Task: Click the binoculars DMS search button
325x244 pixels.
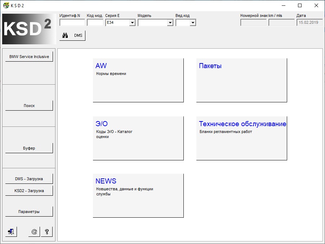Action: click(x=72, y=36)
